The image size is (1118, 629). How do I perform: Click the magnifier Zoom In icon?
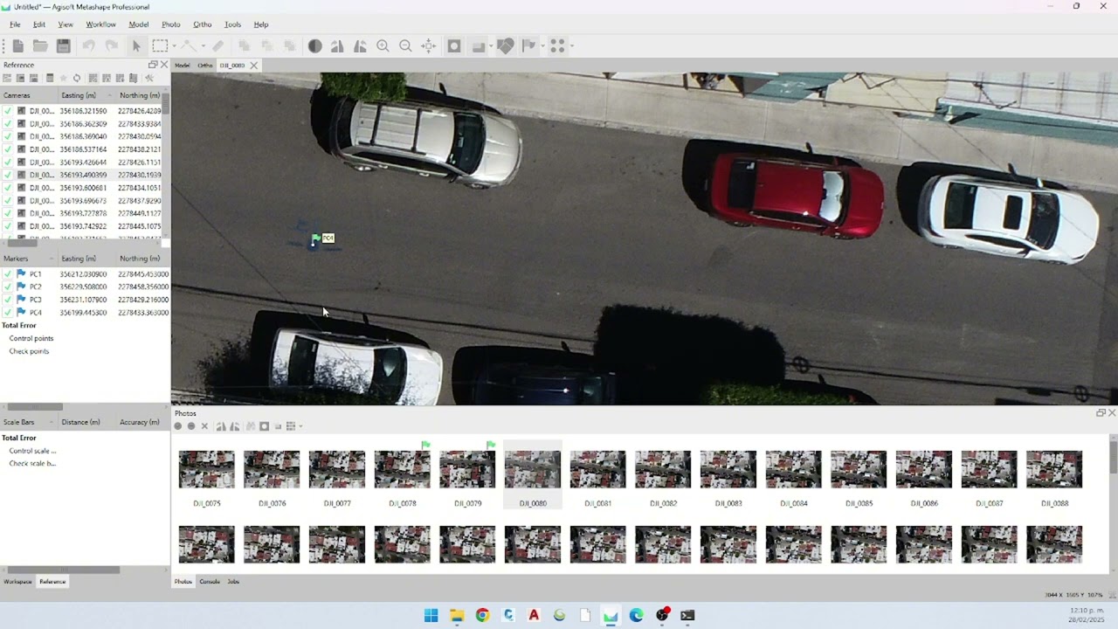383,45
